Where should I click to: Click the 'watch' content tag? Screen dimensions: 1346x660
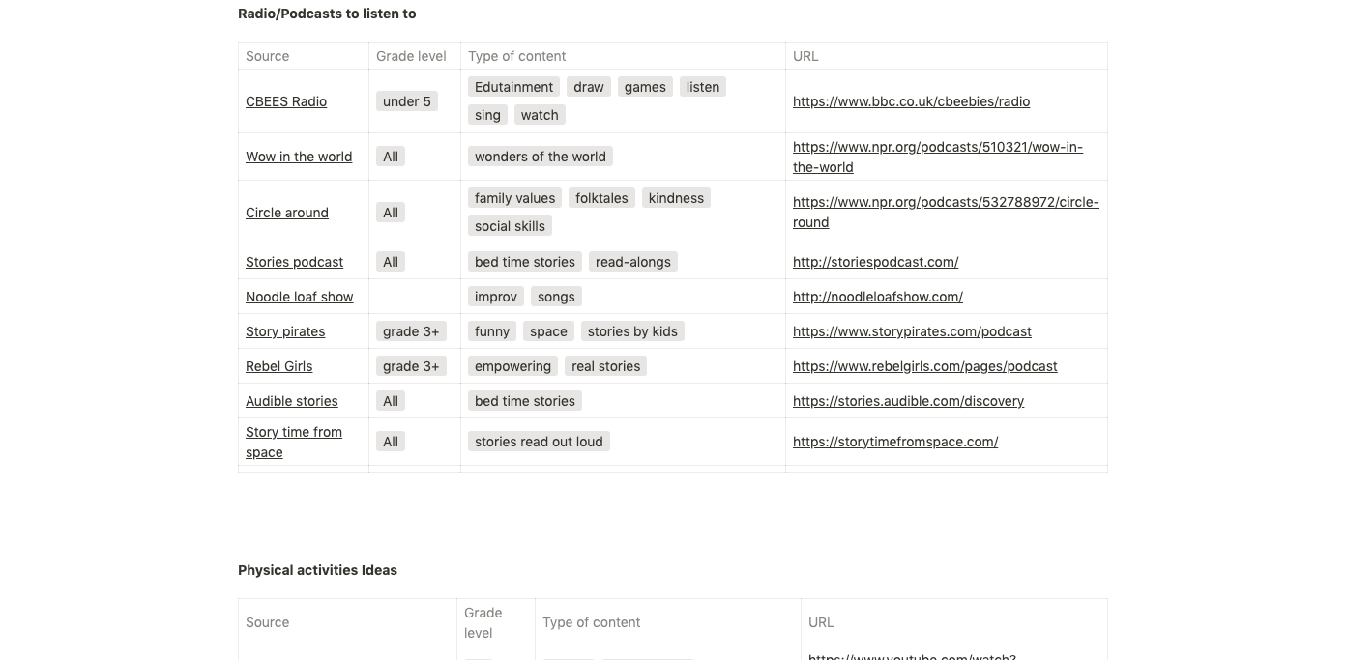pos(540,115)
